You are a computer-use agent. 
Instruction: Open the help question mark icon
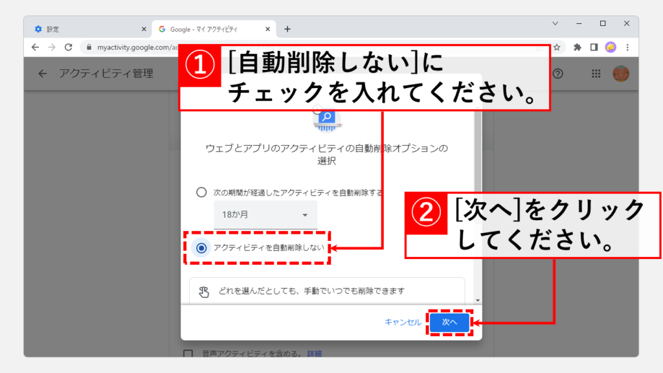557,74
